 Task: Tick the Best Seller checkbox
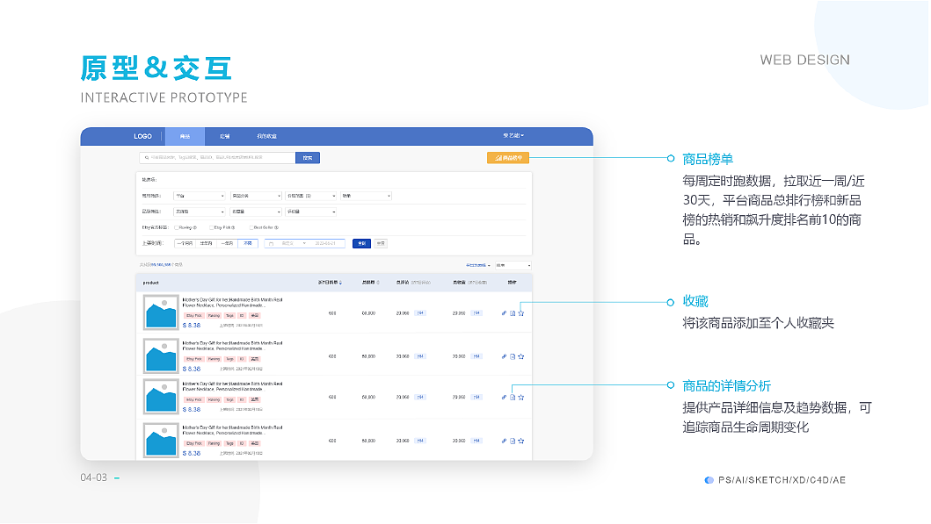pyautogui.click(x=251, y=227)
